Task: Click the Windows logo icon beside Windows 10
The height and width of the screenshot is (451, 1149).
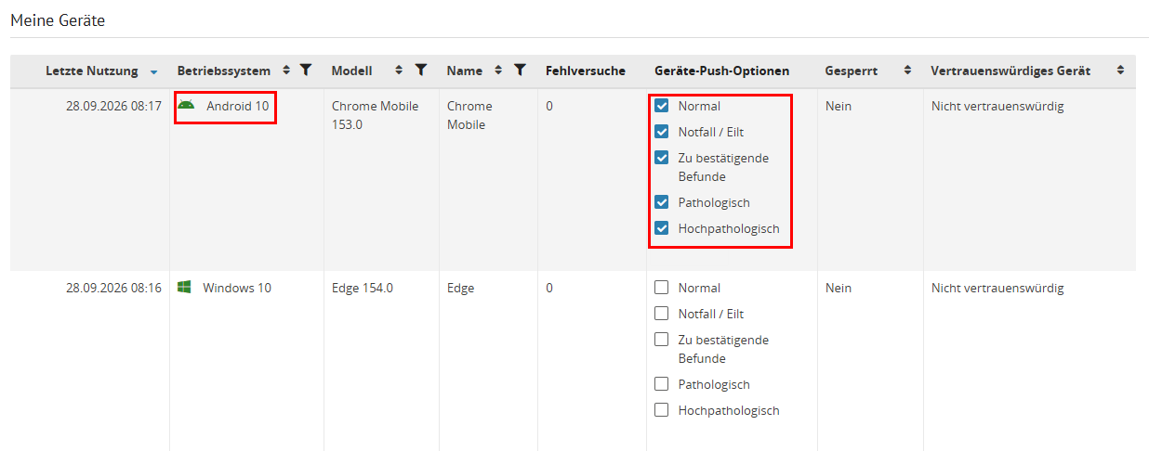Action: 184,288
